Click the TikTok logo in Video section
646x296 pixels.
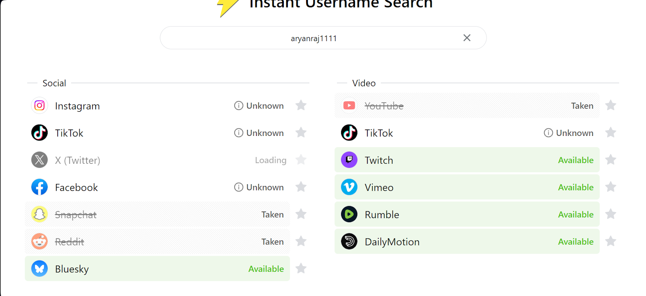click(x=349, y=133)
